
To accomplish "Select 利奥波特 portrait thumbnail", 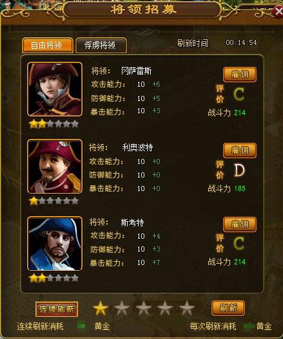I will tap(55, 166).
